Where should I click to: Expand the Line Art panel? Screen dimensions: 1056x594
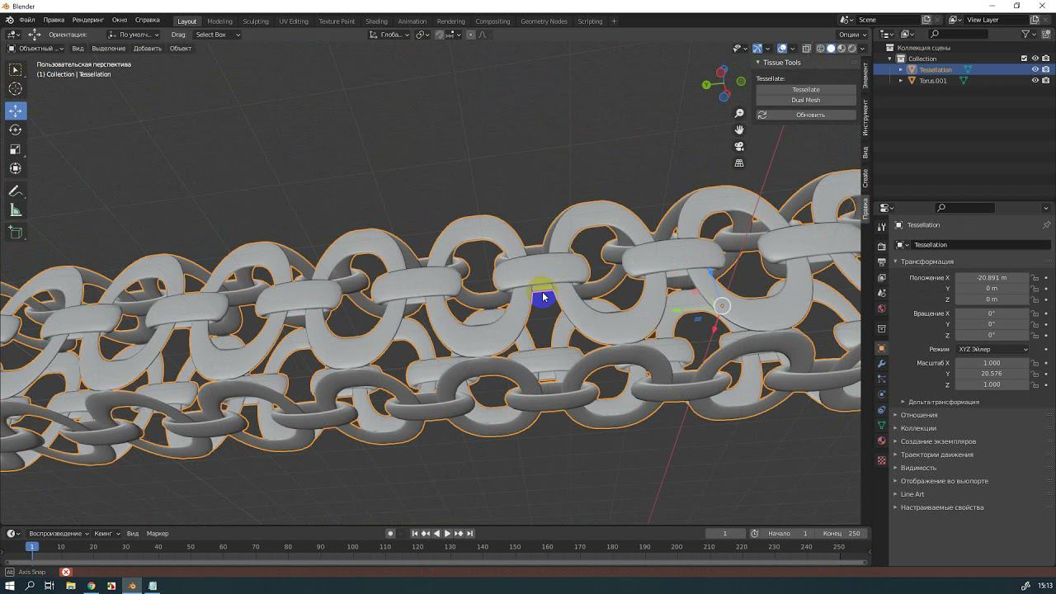point(912,494)
